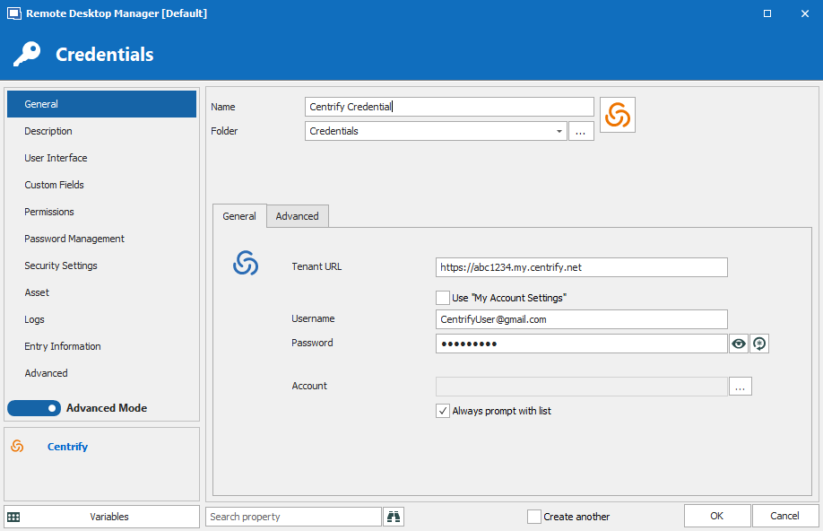
Task: Reveal password with the eye icon
Action: [739, 344]
